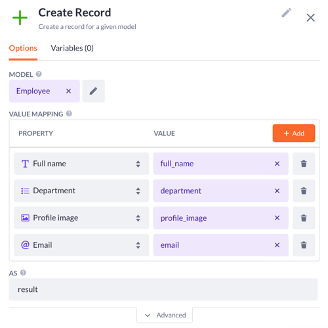
Task: Close the Create Record panel
Action: tap(310, 18)
